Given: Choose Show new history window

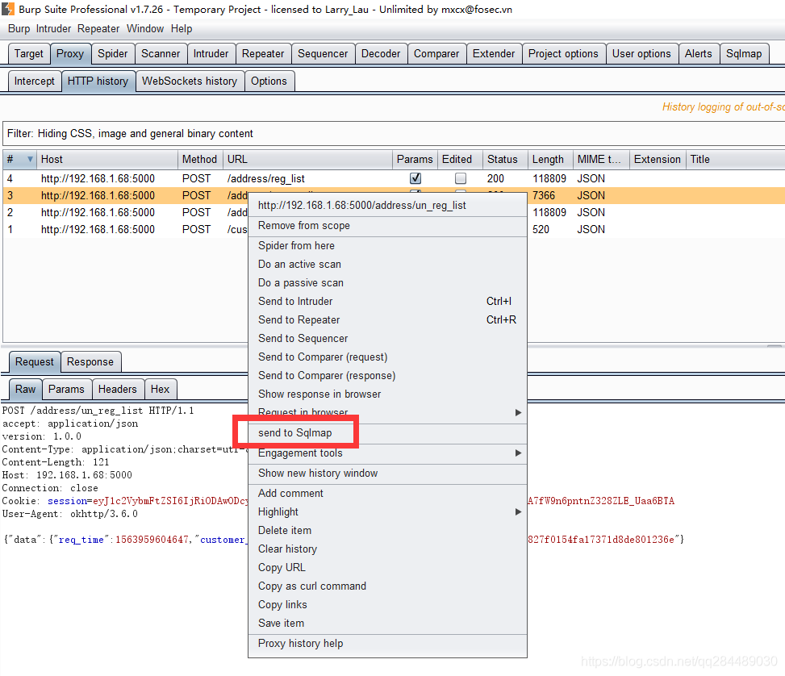Looking at the screenshot, I should 387,474.
